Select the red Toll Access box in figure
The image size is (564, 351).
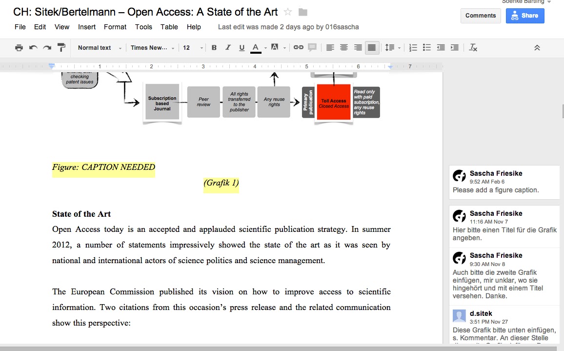point(334,103)
